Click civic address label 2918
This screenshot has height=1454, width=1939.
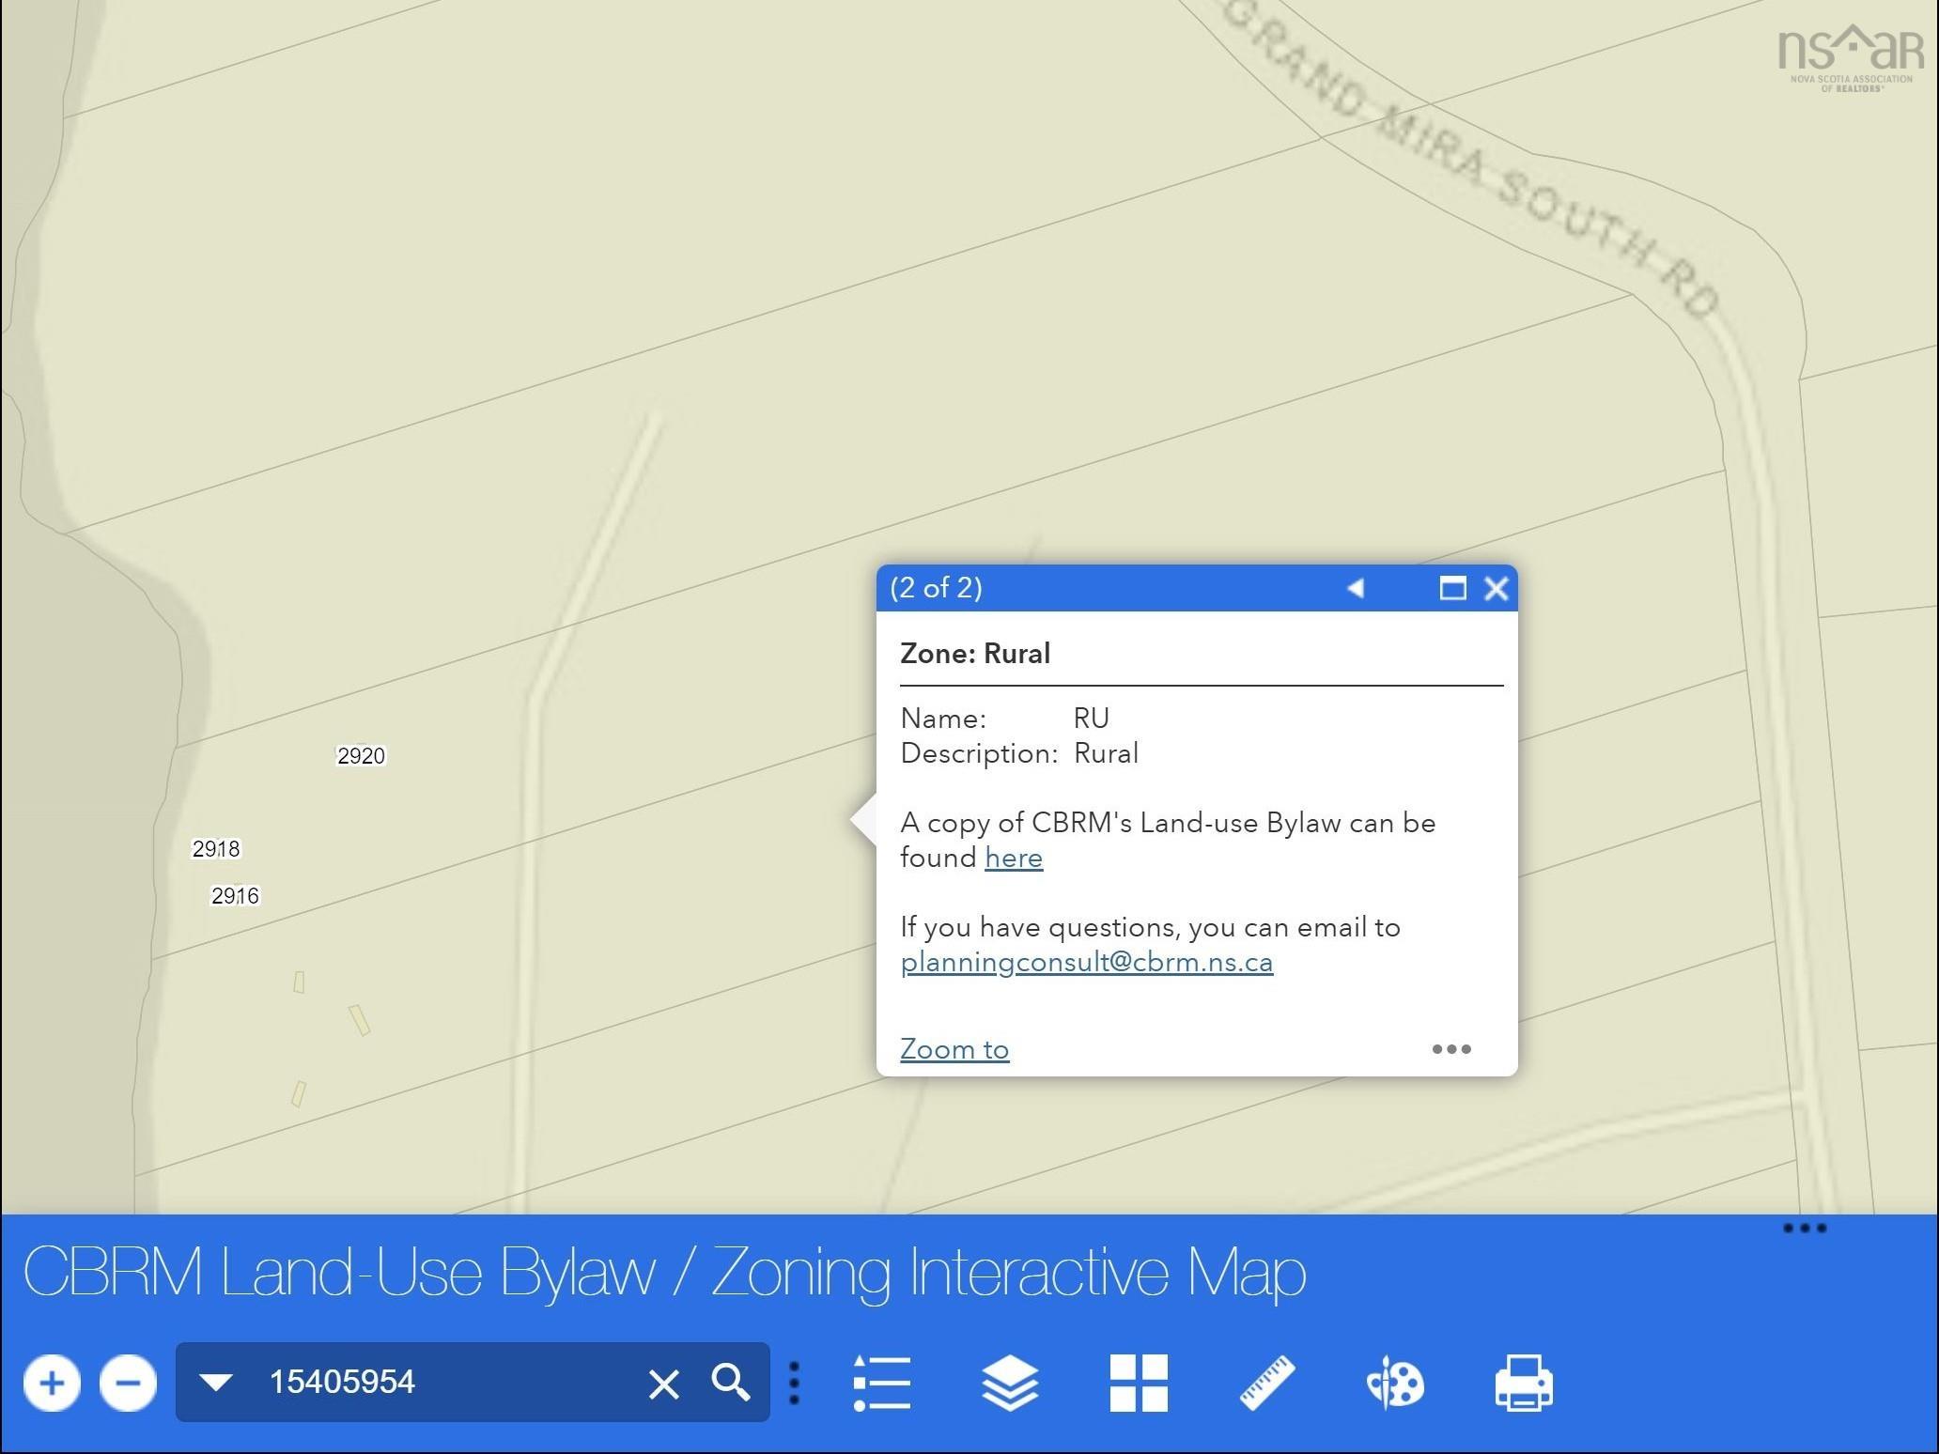[x=216, y=849]
